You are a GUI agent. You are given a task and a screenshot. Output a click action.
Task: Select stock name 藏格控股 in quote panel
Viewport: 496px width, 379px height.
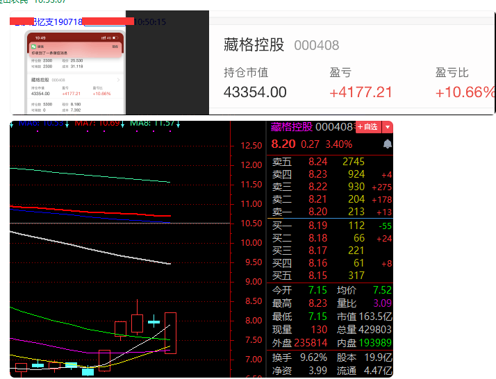point(291,127)
